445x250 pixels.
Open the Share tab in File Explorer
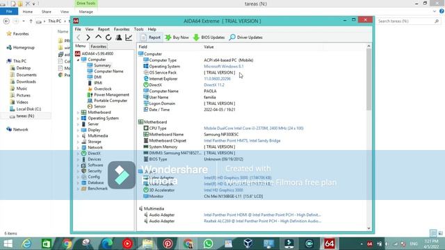pos(47,12)
